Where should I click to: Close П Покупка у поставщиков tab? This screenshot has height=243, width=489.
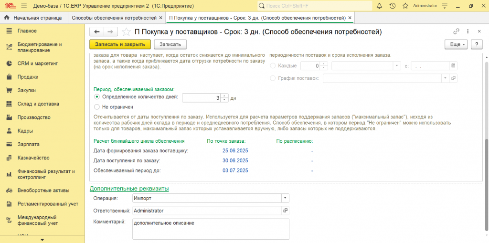tap(350, 18)
